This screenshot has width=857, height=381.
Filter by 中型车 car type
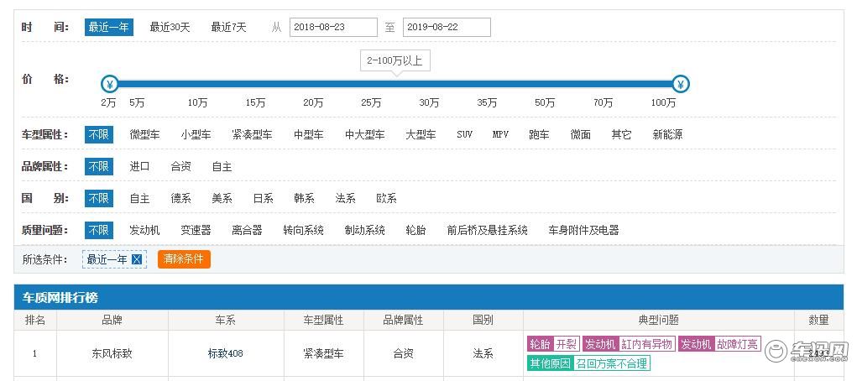point(308,134)
